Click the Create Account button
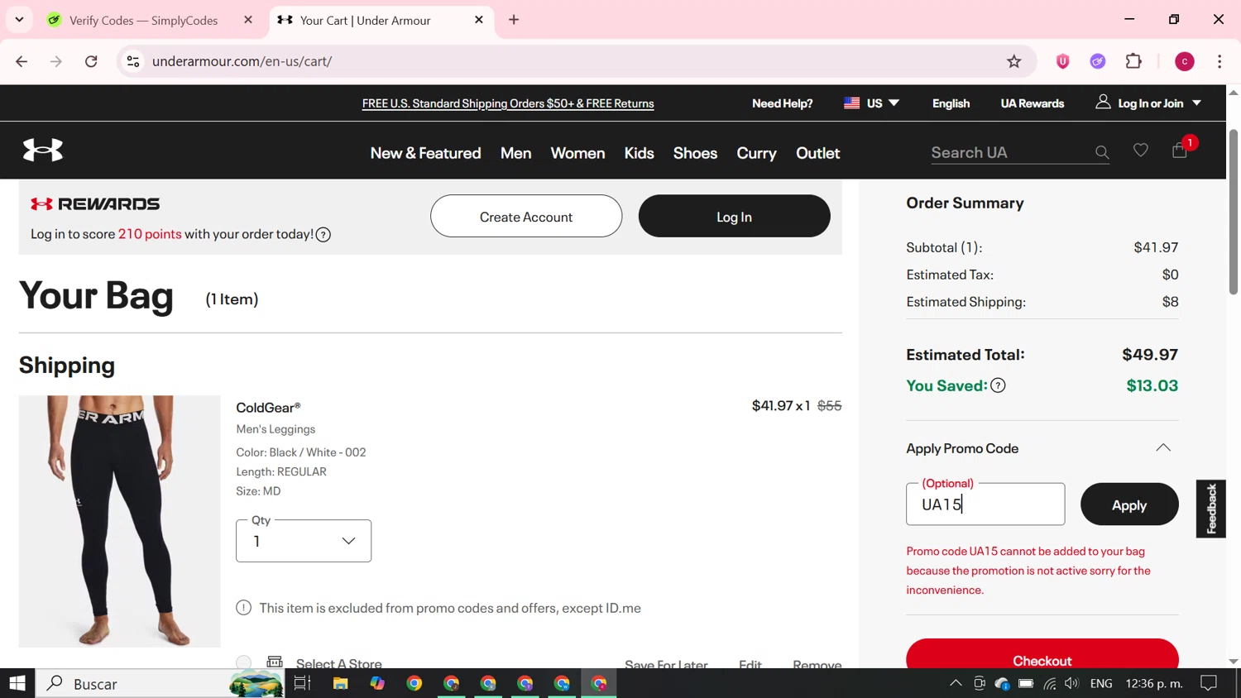This screenshot has height=698, width=1241. point(526,217)
